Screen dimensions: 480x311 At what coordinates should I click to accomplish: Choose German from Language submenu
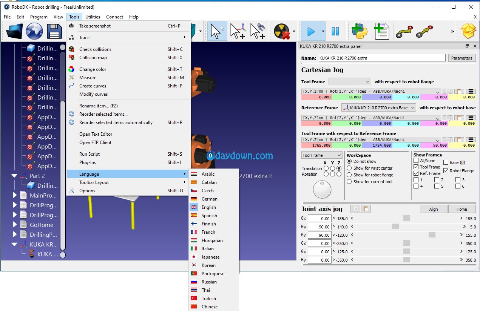(x=214, y=199)
